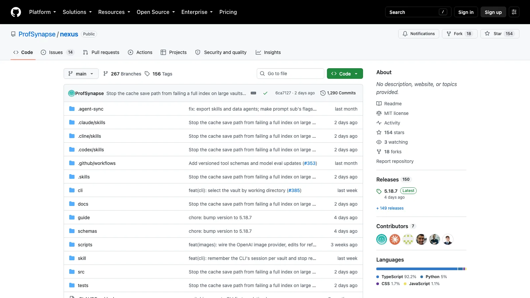
Task: Expand the Open Source menu
Action: 156,12
